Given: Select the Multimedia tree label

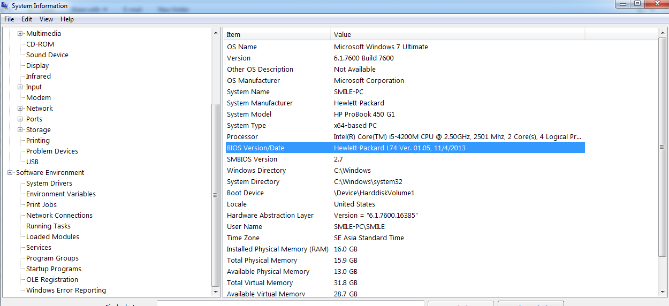Looking at the screenshot, I should pos(43,33).
